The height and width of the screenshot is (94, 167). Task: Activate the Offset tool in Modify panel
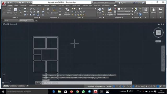coord(43,15)
